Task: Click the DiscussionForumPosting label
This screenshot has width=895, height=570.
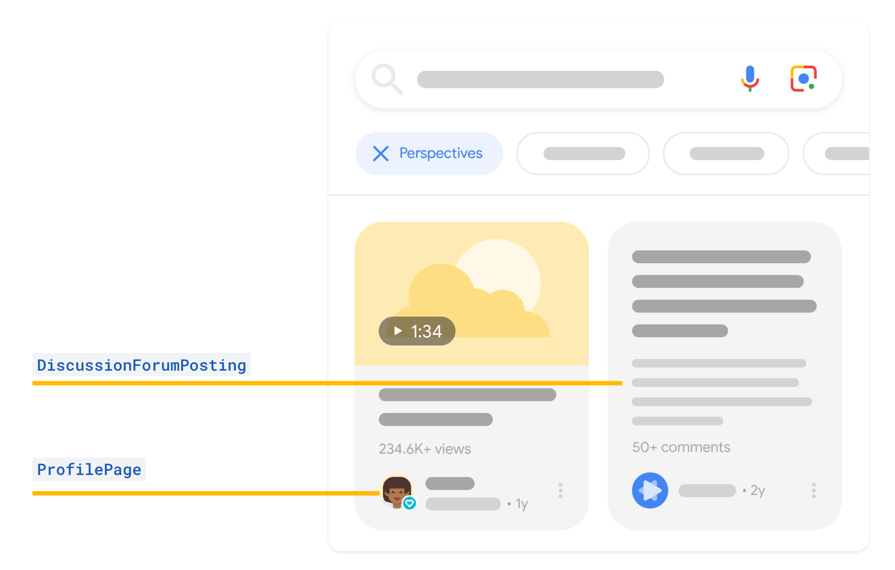Action: (x=141, y=365)
